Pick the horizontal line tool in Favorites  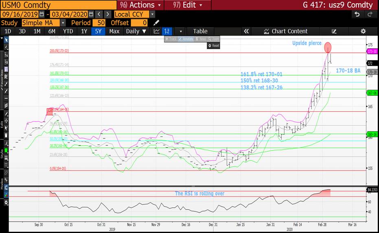pyautogui.click(x=6, y=98)
